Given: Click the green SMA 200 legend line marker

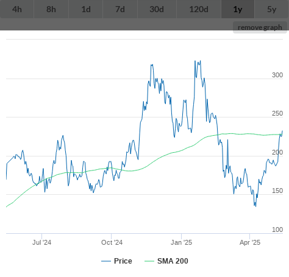Looking at the screenshot, I should tap(149, 261).
